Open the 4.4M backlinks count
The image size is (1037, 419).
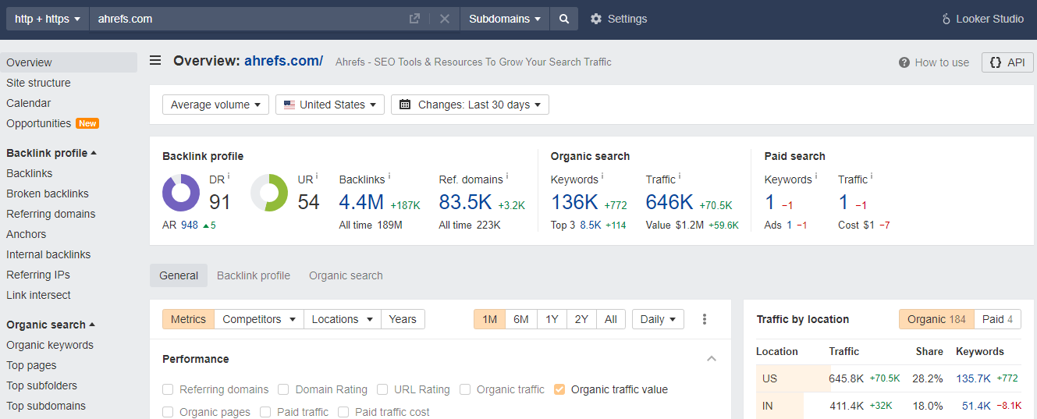361,203
